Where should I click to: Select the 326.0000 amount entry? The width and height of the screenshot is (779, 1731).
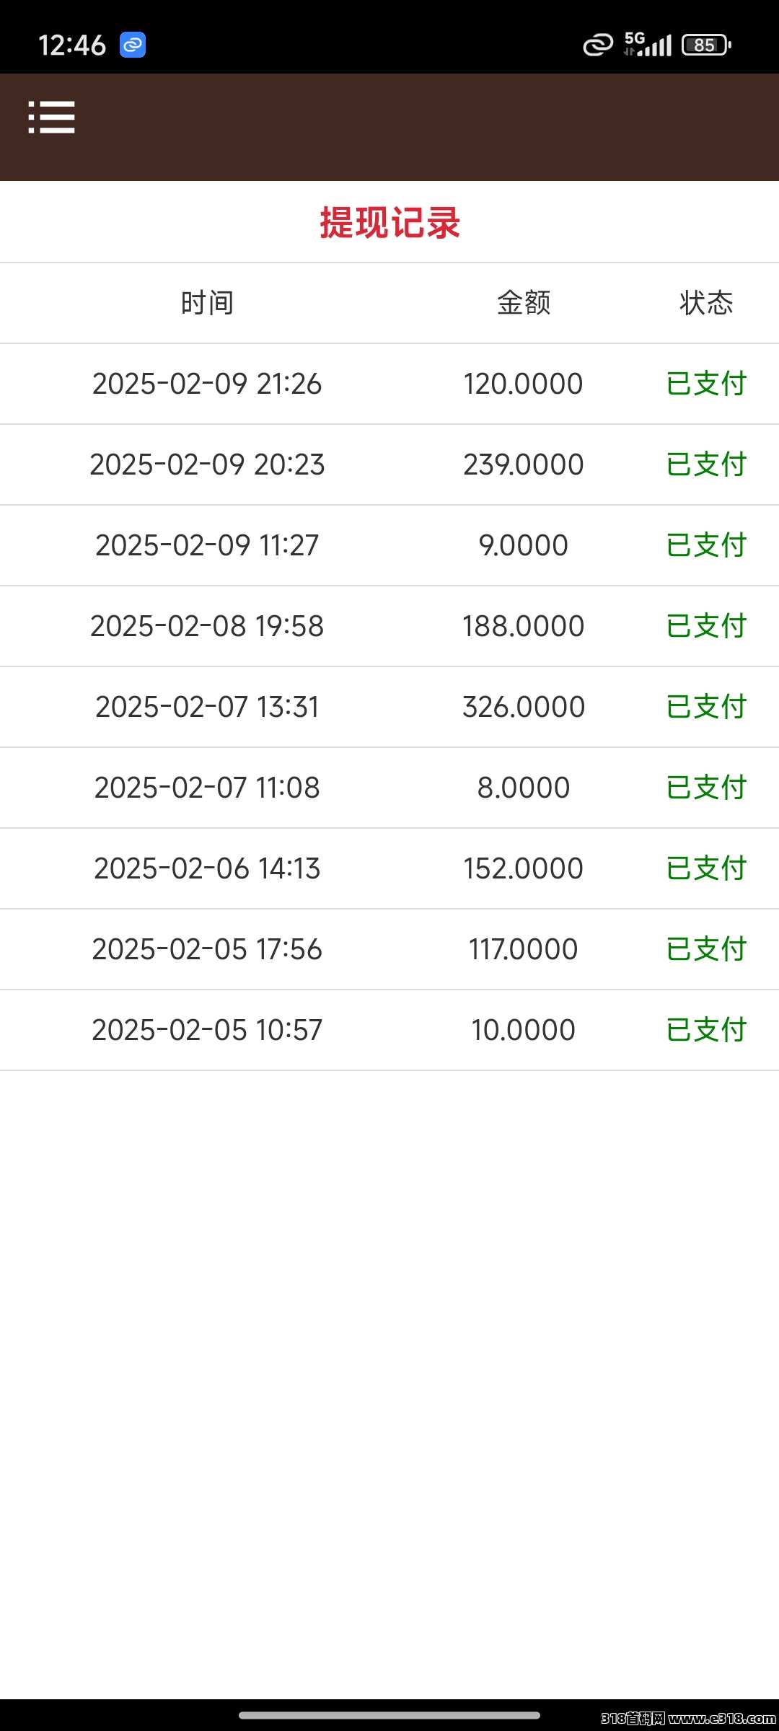click(524, 707)
